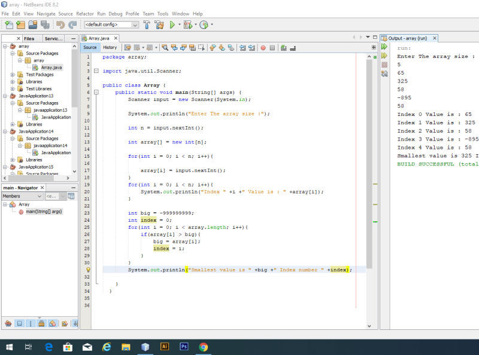The height and width of the screenshot is (355, 479).
Task: Switch to the History editor view
Action: (110, 47)
